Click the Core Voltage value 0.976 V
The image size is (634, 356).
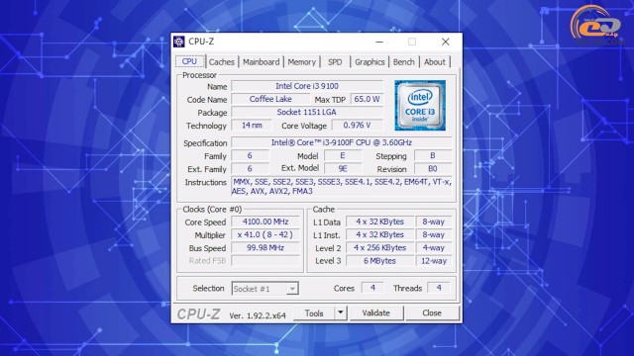(x=357, y=126)
